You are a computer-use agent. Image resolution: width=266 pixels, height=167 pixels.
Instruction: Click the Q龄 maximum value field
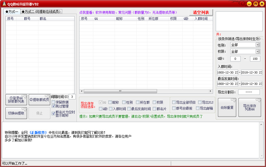click(x=255, y=59)
